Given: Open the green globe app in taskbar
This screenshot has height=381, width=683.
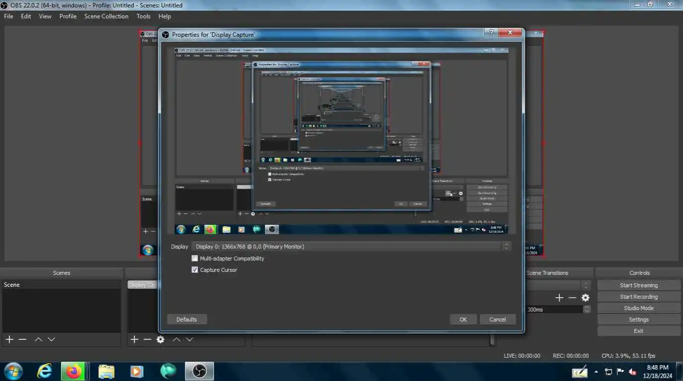Looking at the screenshot, I should point(168,371).
